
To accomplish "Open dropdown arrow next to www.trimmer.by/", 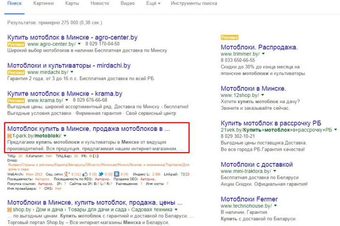I will pos(263,54).
